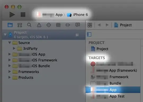Select the root Project with 6 targets

click(44, 35)
